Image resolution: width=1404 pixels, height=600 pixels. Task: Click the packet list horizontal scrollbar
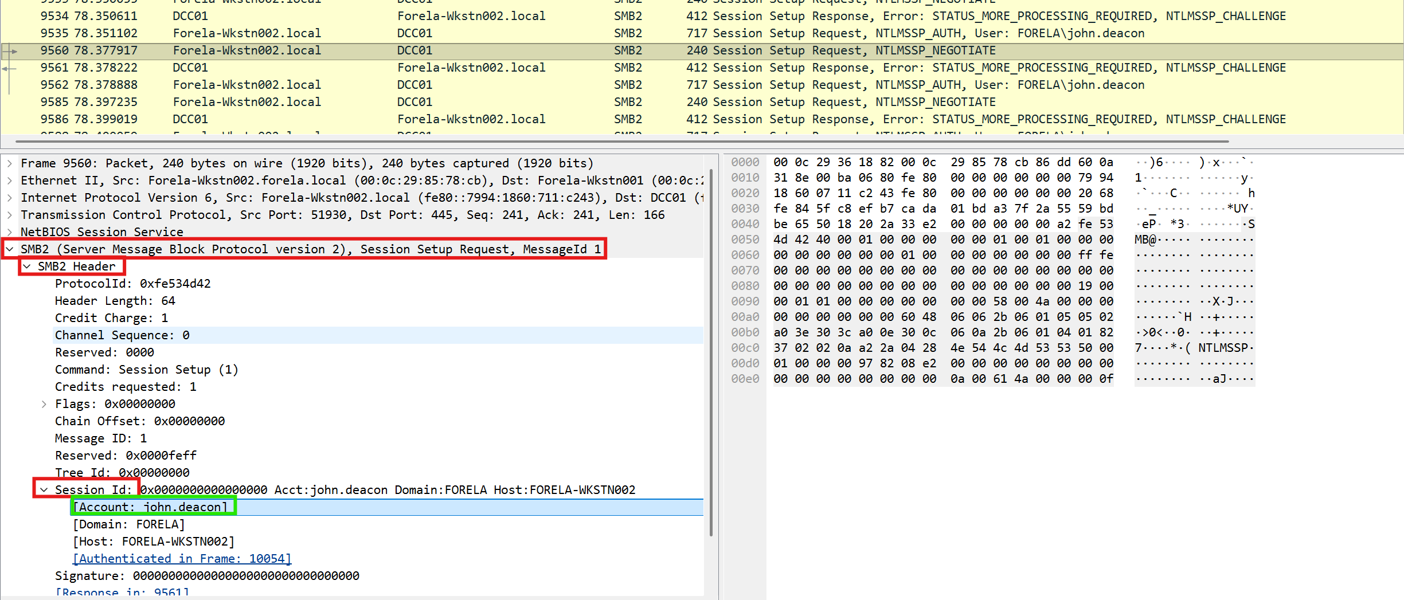pos(621,141)
